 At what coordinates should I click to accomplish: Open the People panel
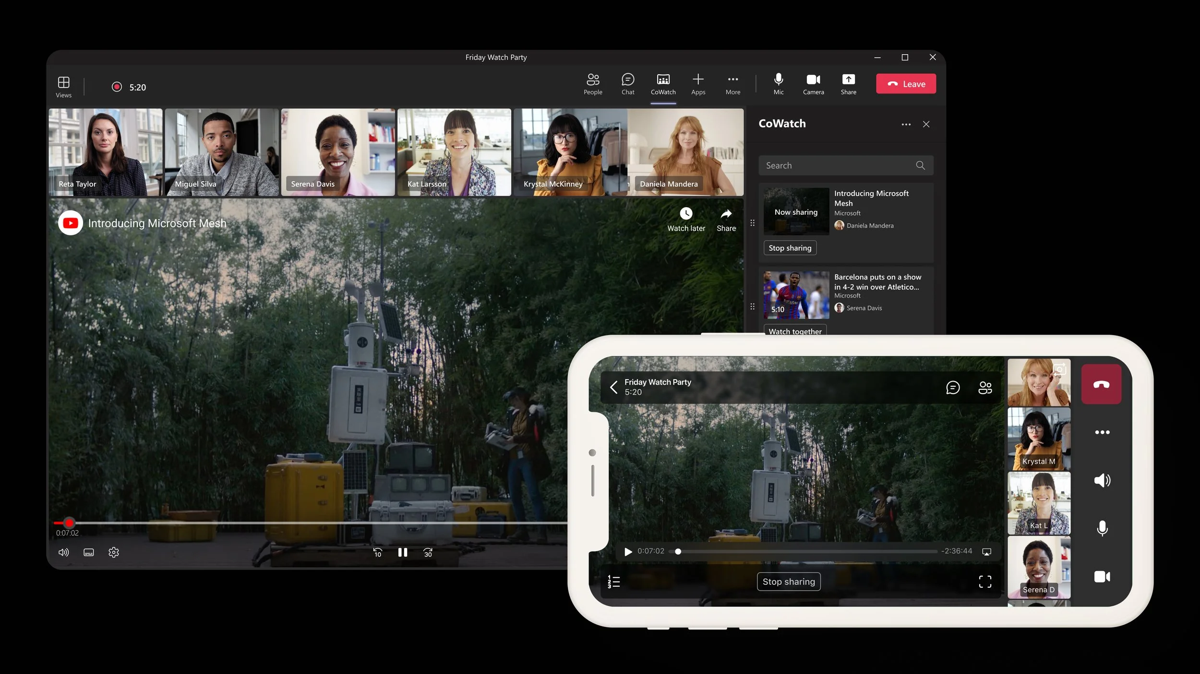pyautogui.click(x=593, y=84)
